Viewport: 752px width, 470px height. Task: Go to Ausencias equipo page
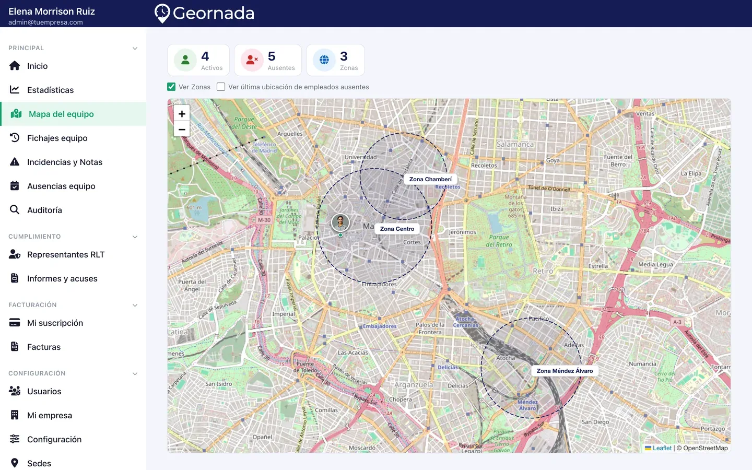coord(73,186)
